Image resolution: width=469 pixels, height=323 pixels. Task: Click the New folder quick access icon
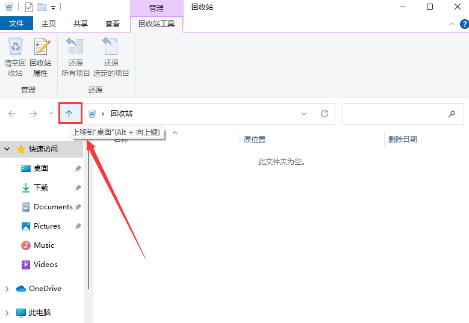pyautogui.click(x=42, y=7)
